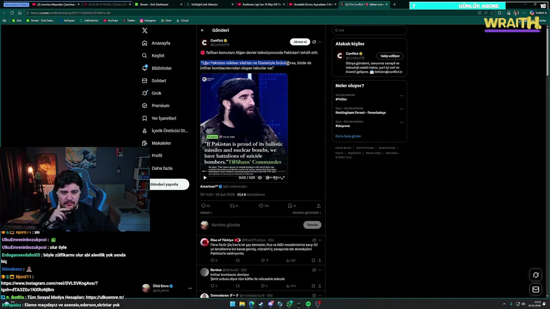Go back with the Gönderi arrow

tap(202, 30)
